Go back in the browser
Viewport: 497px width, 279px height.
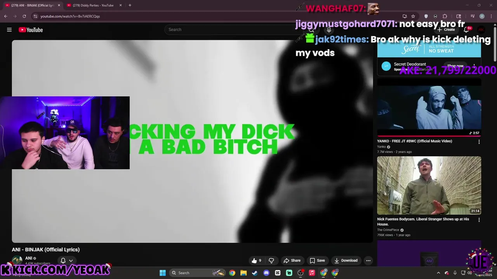point(5,16)
